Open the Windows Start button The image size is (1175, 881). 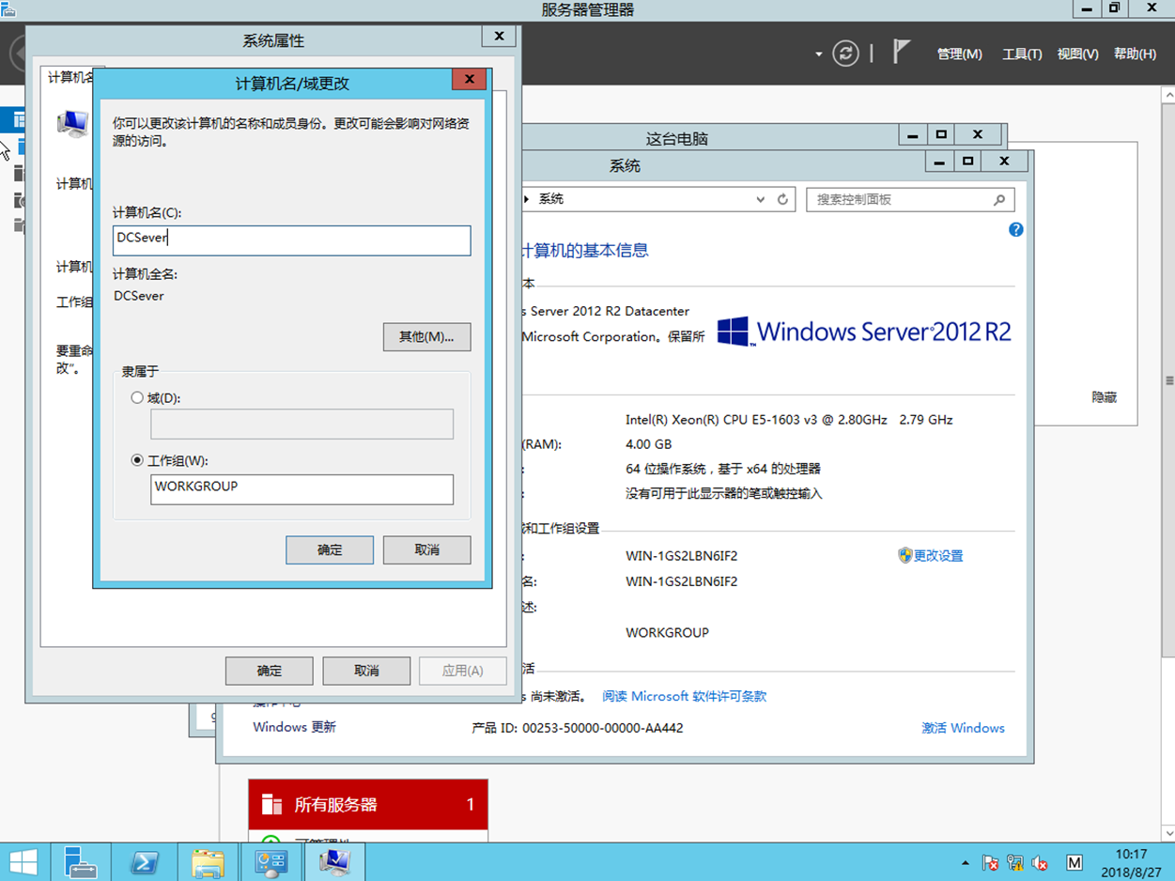[x=23, y=862]
